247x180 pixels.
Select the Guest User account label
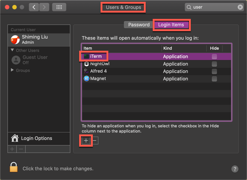point(35,57)
